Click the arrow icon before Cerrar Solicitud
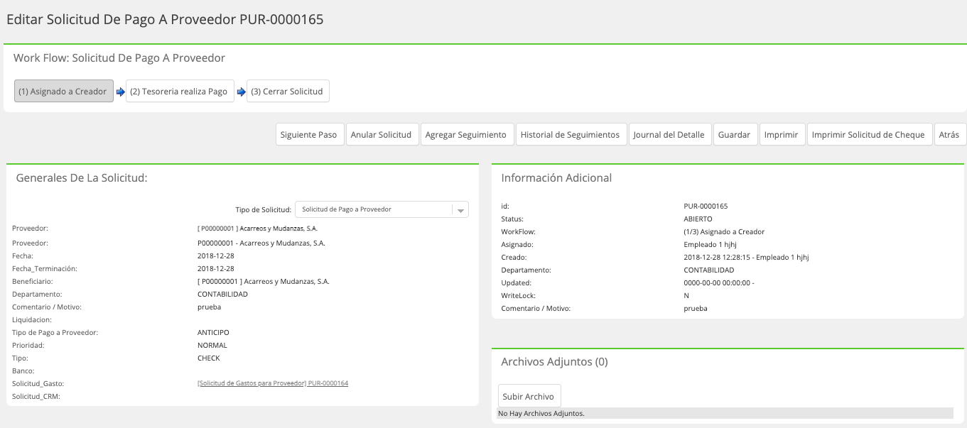Screen dimensions: 967x428 coord(241,92)
